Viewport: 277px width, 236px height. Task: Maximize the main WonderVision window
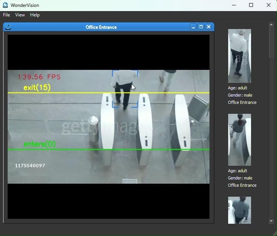pos(251,5)
